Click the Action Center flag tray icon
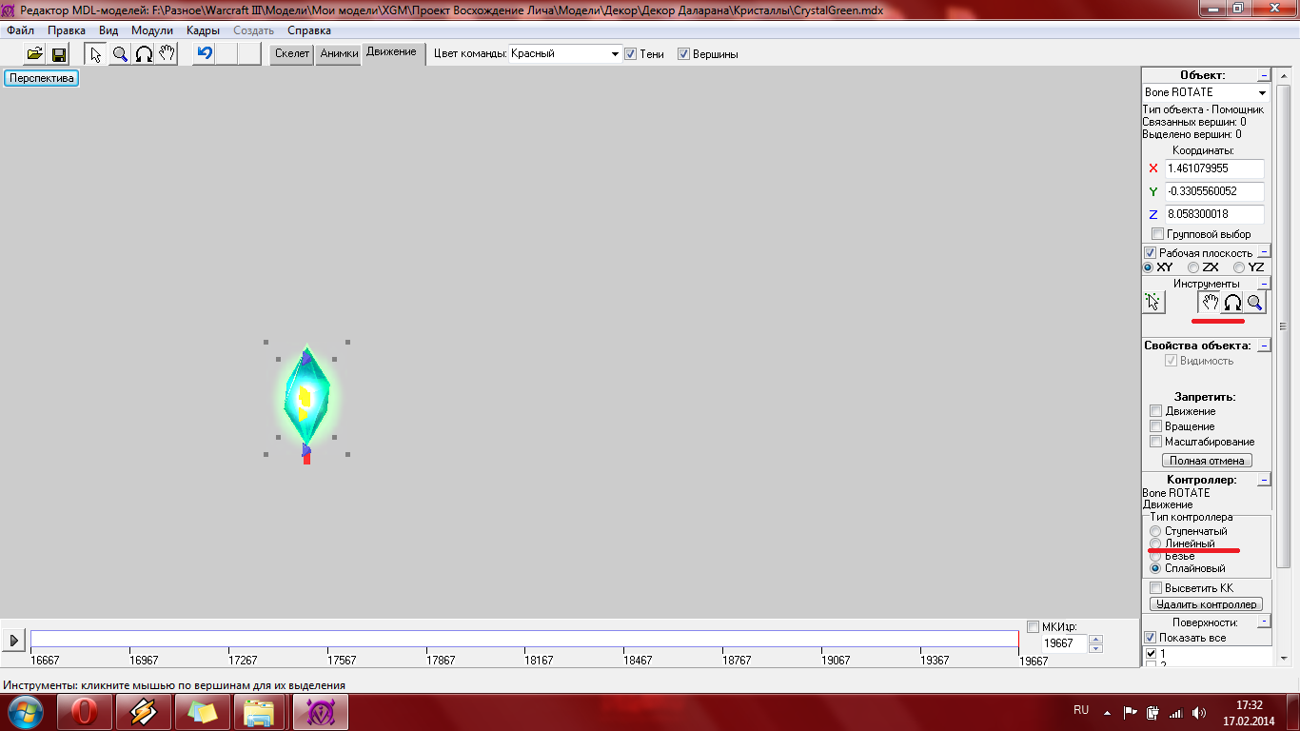 [x=1131, y=712]
